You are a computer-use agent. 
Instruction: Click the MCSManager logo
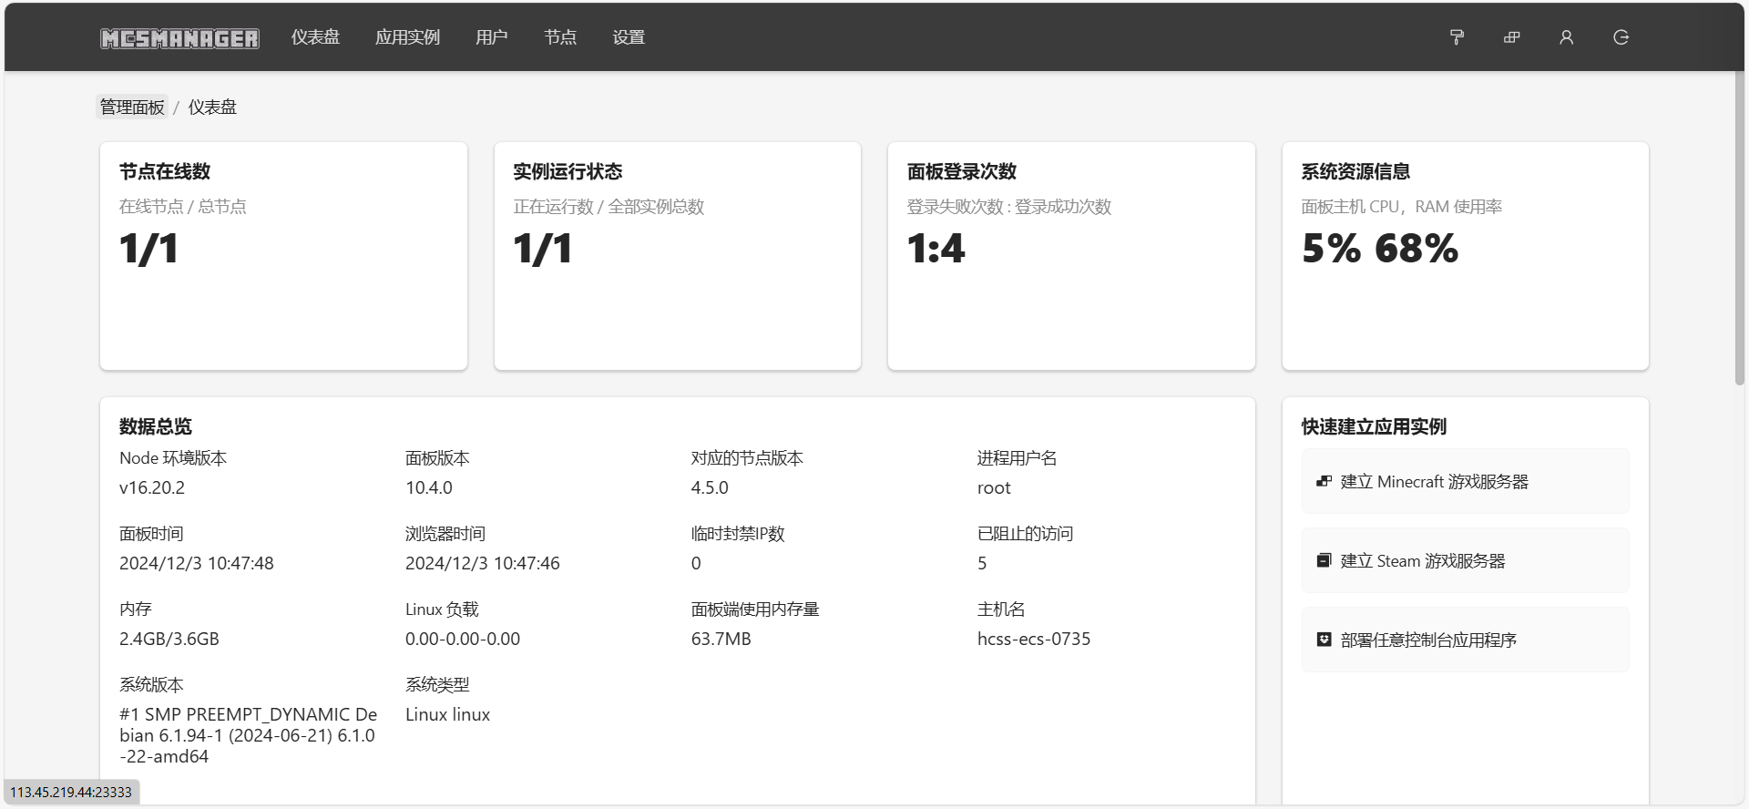pos(179,38)
